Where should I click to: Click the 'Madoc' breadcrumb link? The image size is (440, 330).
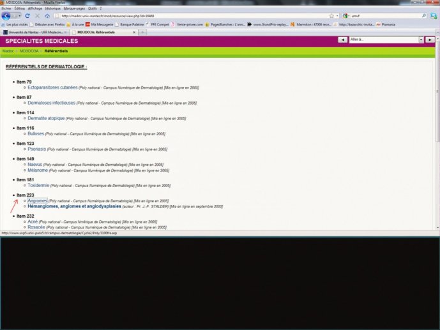click(x=8, y=51)
